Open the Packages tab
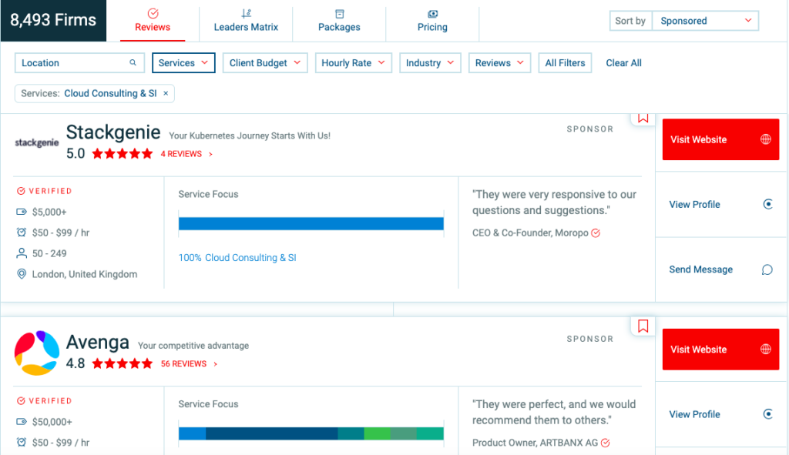 coord(339,21)
